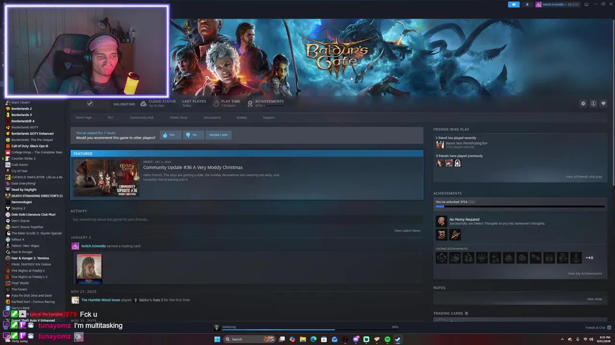Show hidden system tray icons
Viewport: 615px width, 345px height.
click(x=563, y=339)
